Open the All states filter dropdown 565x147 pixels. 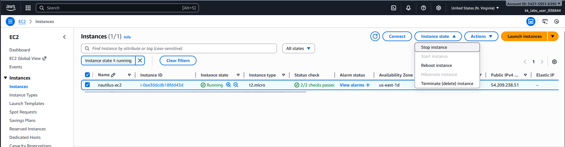pyautogui.click(x=298, y=48)
